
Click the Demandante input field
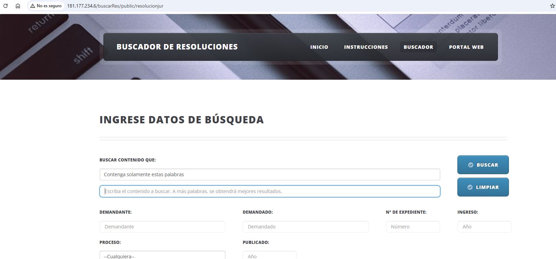pyautogui.click(x=162, y=227)
